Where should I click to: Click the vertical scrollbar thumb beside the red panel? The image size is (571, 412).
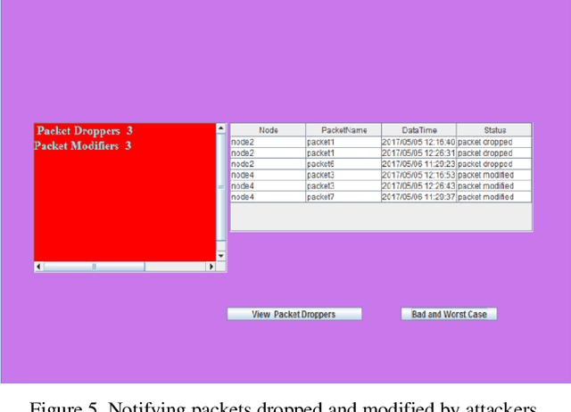click(x=221, y=186)
